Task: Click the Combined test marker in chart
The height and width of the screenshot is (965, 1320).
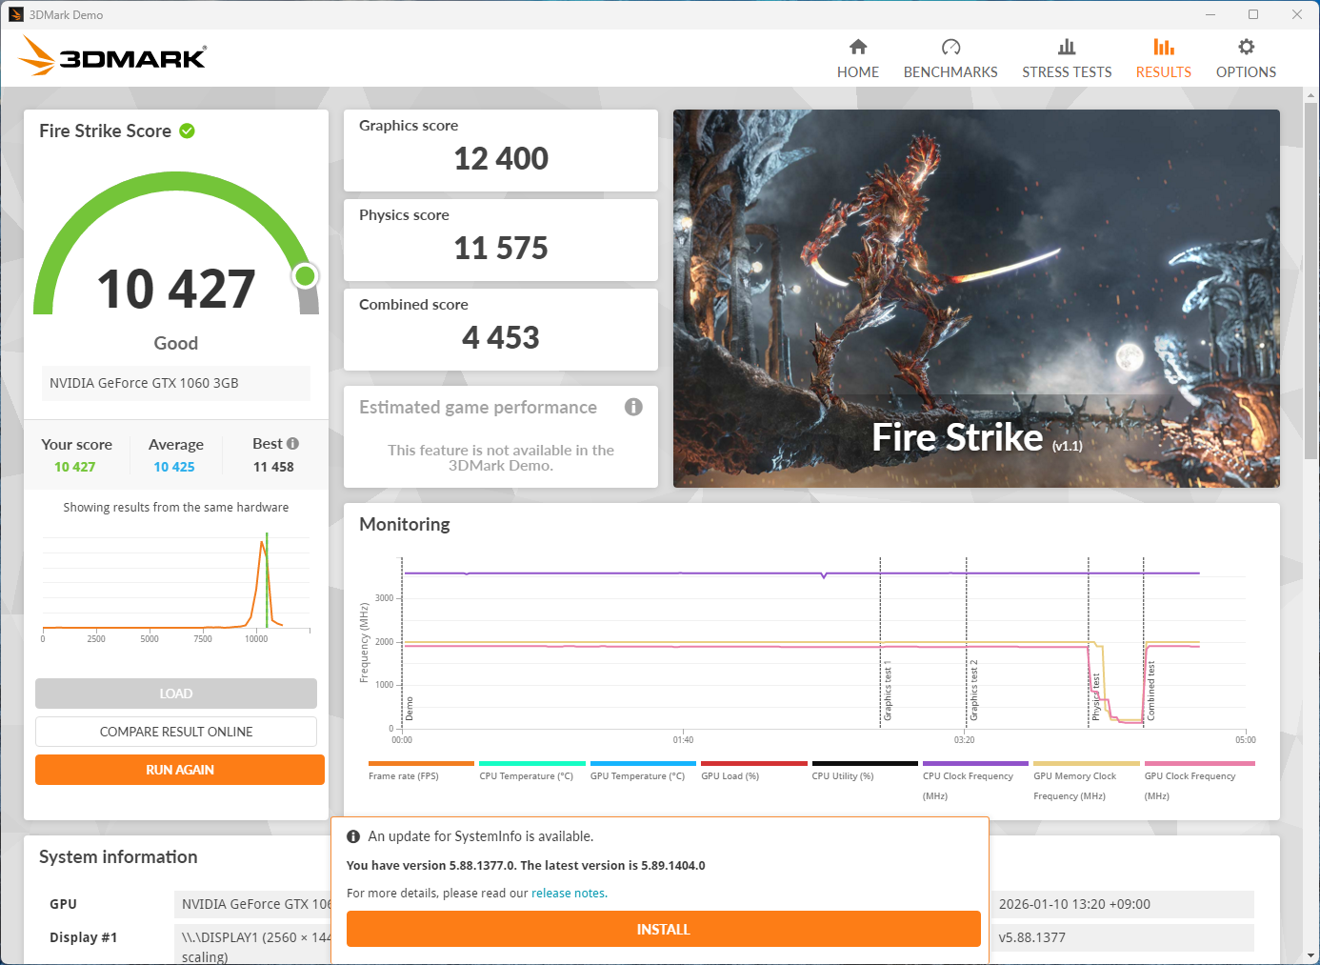Action: click(x=1150, y=691)
